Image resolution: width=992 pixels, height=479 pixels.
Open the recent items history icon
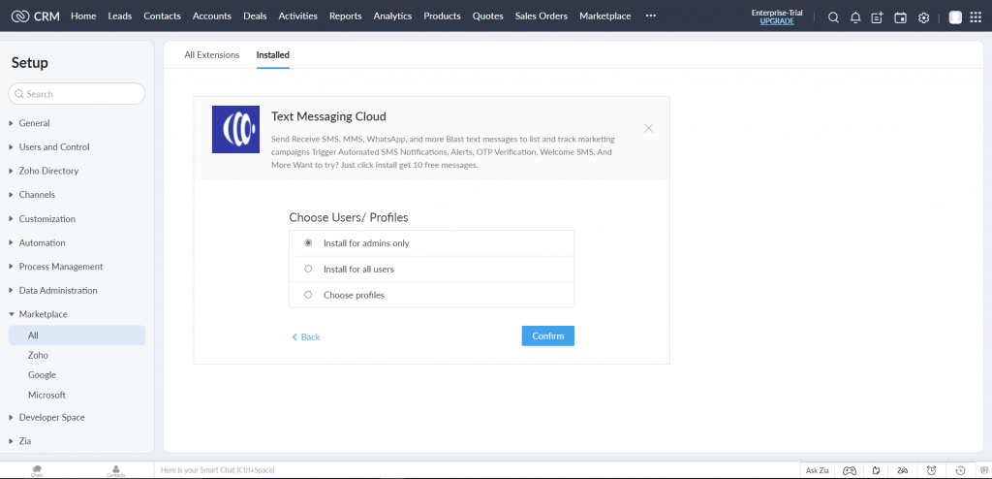coord(960,470)
